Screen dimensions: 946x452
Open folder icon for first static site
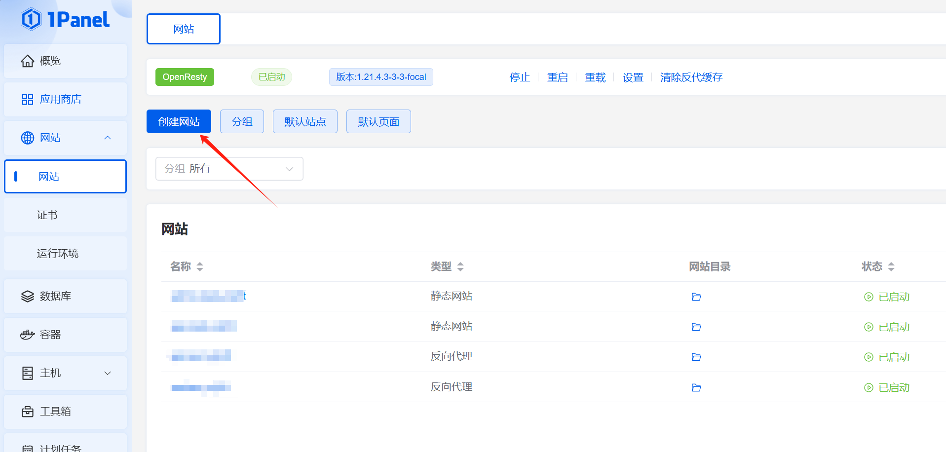click(696, 297)
